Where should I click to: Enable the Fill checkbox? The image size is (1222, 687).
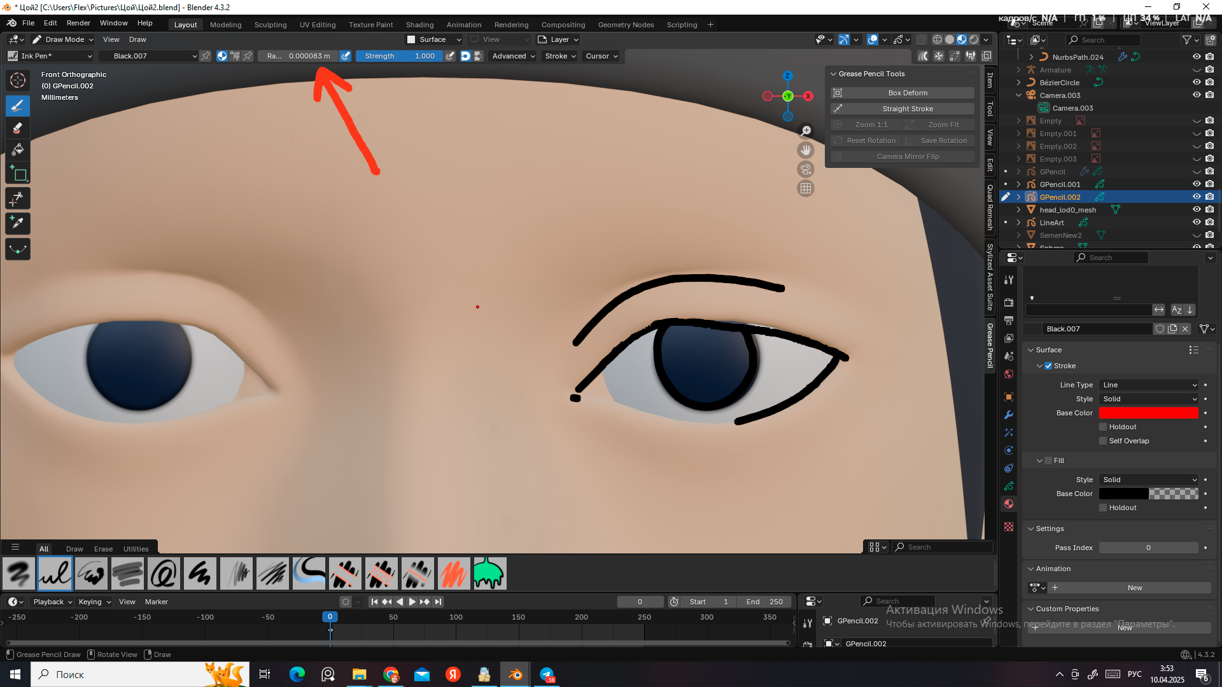click(x=1048, y=461)
